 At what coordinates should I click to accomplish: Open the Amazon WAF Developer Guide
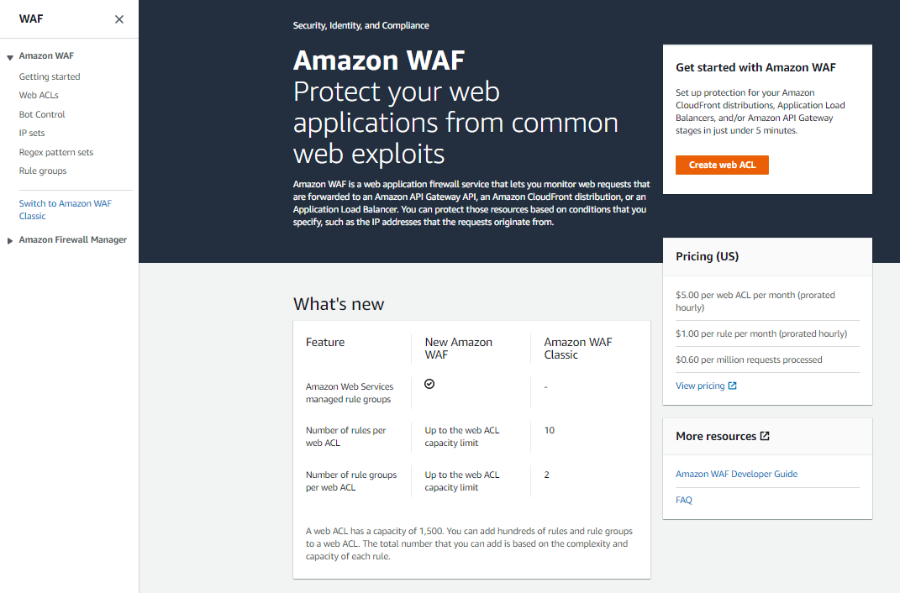coord(736,473)
